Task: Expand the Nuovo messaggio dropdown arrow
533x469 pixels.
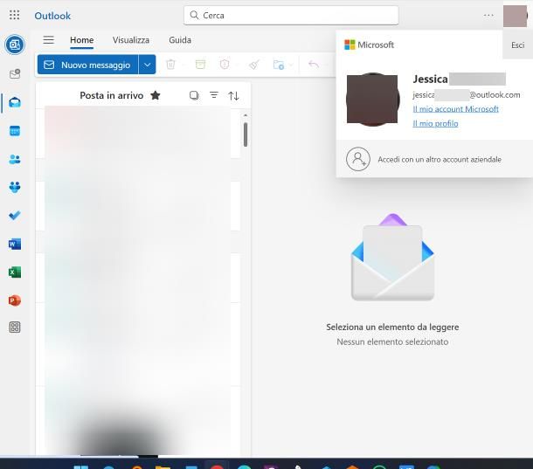Action: (x=147, y=65)
